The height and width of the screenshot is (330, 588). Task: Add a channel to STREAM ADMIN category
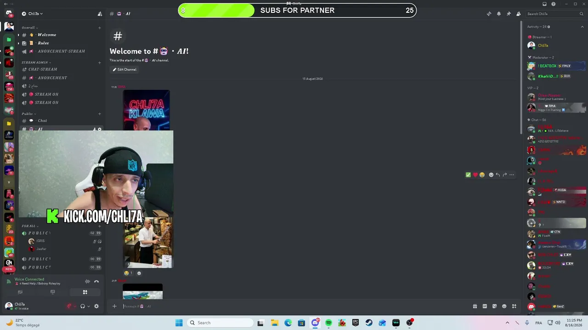[x=100, y=62]
